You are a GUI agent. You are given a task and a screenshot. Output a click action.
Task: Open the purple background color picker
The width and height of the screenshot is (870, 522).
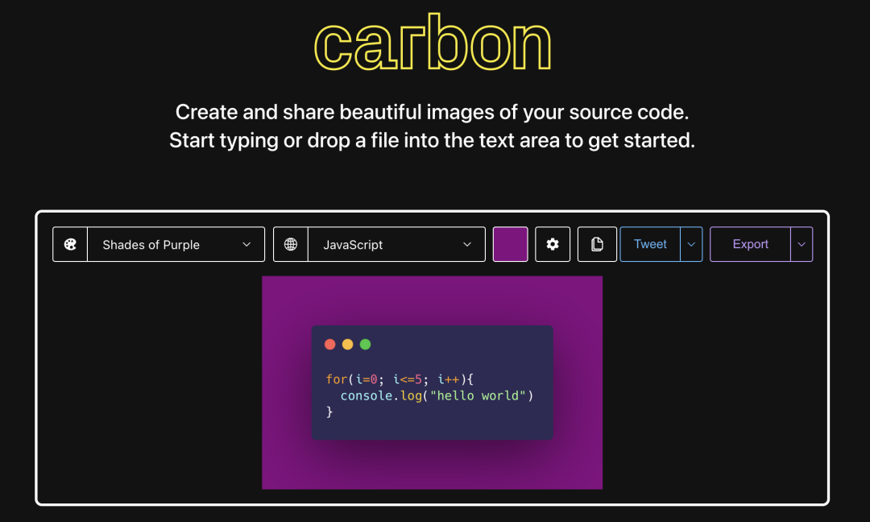[x=511, y=244]
